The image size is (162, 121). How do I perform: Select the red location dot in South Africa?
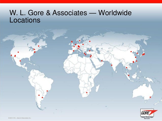[87, 93]
